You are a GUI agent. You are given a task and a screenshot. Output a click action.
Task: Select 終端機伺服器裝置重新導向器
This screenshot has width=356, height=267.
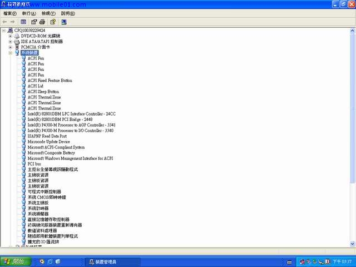coord(55,225)
